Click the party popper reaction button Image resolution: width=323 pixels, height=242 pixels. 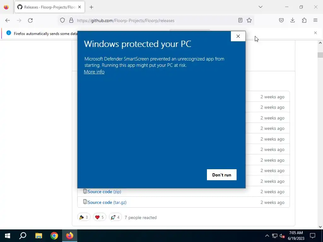click(84, 217)
